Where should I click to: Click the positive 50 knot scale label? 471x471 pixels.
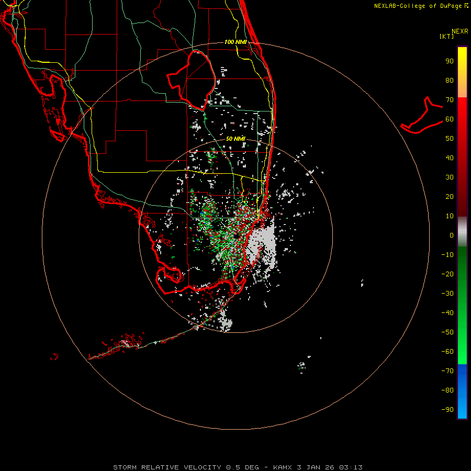coord(450,139)
